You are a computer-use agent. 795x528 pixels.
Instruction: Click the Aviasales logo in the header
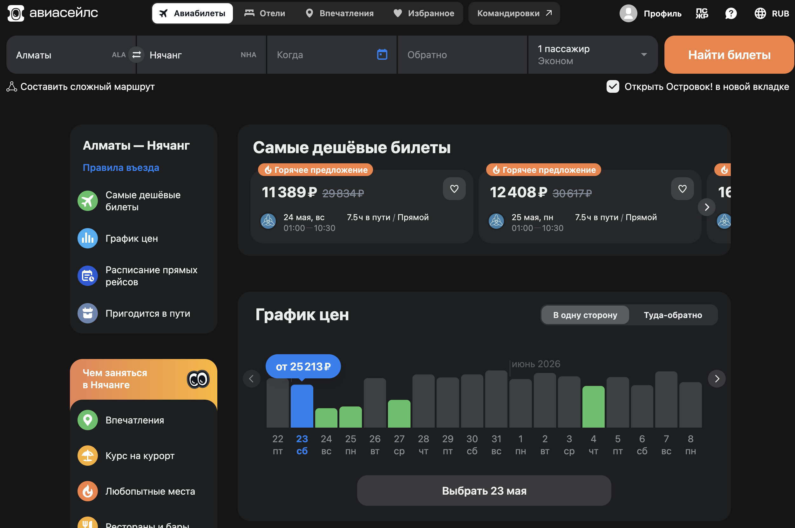52,13
